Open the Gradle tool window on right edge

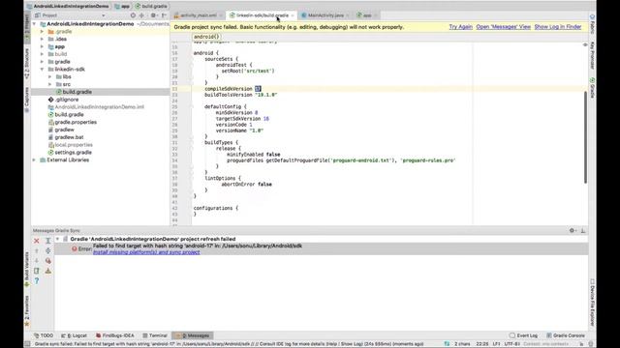tap(592, 88)
